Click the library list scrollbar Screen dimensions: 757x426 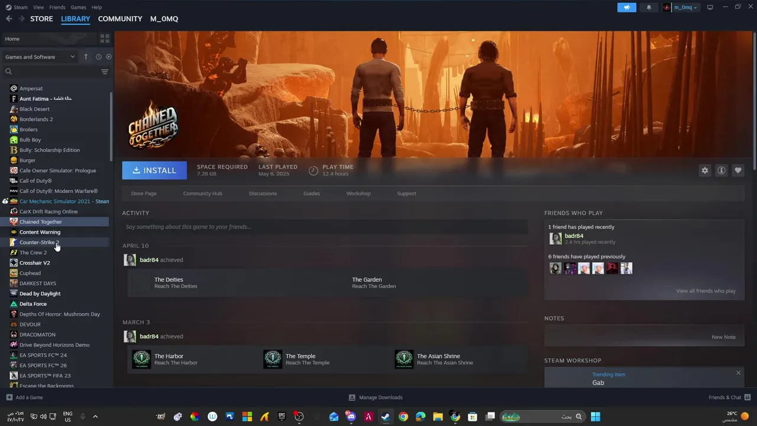[x=111, y=125]
